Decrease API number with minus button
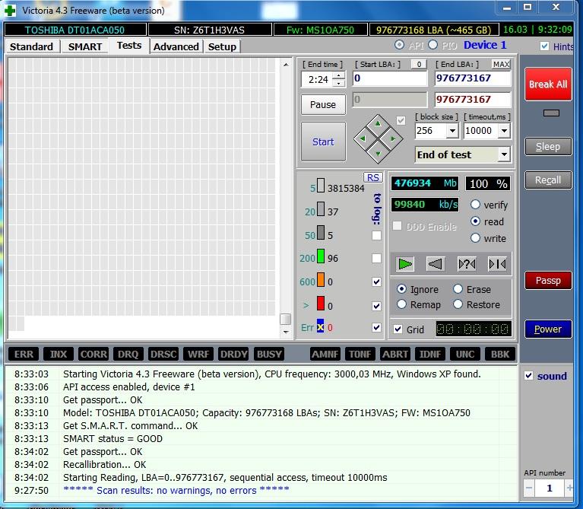 tap(529, 488)
